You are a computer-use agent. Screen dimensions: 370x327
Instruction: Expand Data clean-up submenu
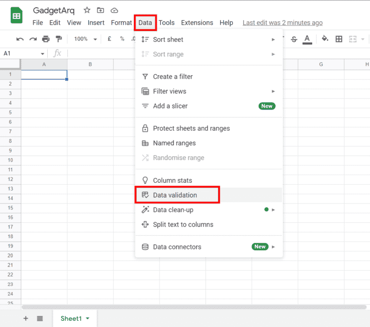point(209,210)
